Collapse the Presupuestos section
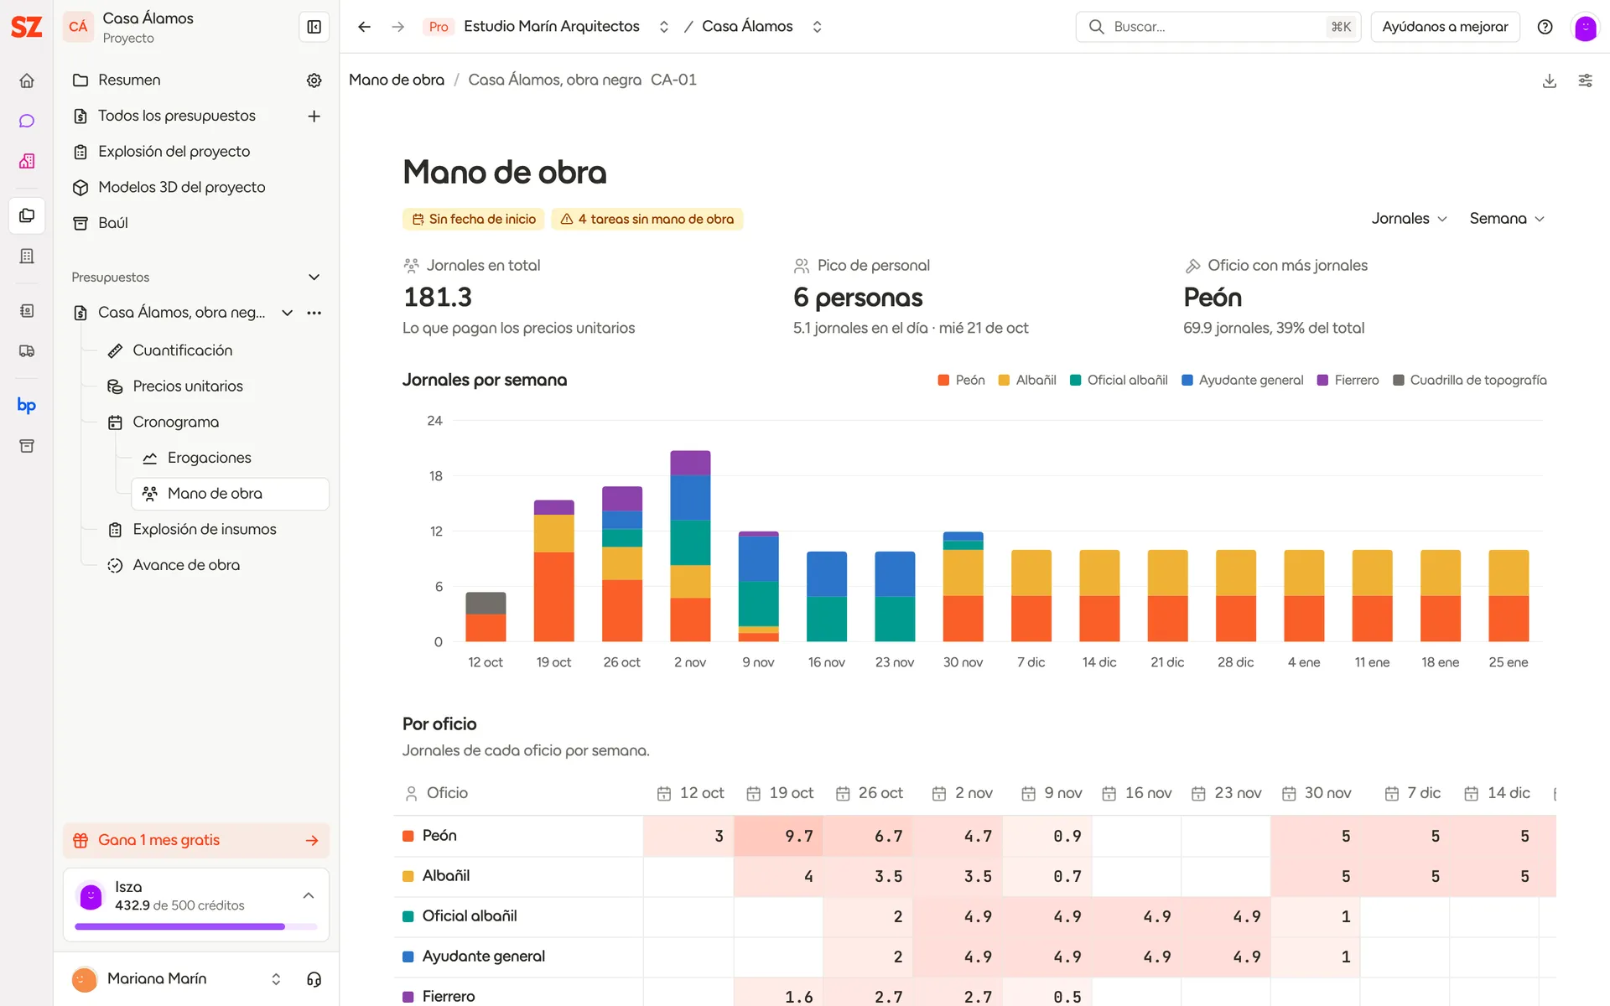Image resolution: width=1610 pixels, height=1006 pixels. [314, 277]
